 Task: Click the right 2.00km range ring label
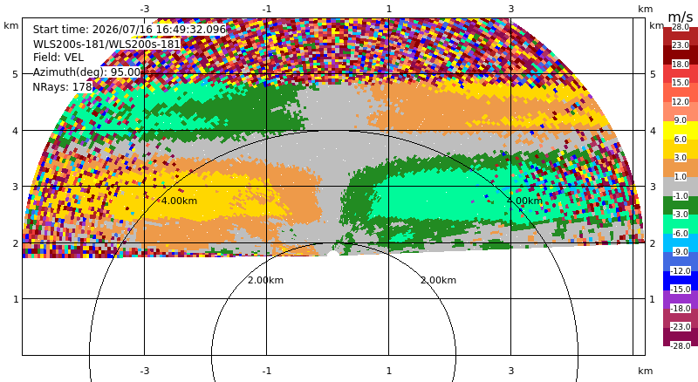pos(439,280)
